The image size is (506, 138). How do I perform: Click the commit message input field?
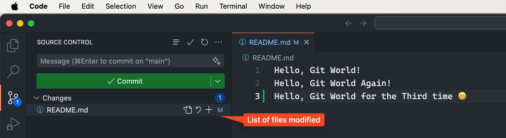130,61
